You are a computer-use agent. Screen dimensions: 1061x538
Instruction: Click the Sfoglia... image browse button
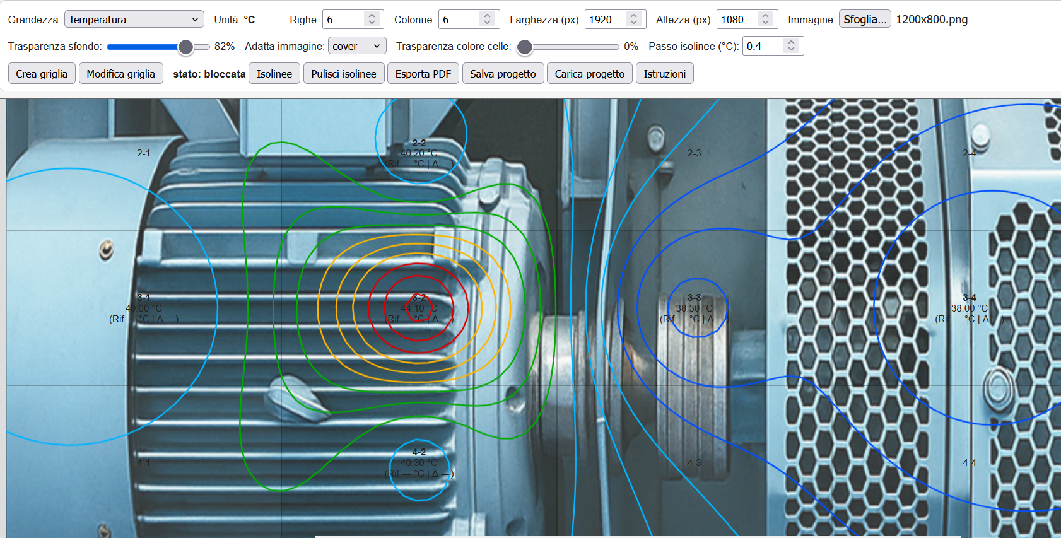pos(865,20)
